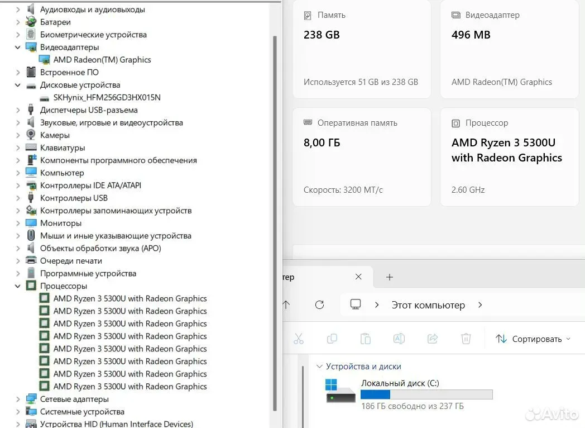Click the Paste clipboard icon in Explorer
This screenshot has height=428, width=585.
[x=366, y=339]
